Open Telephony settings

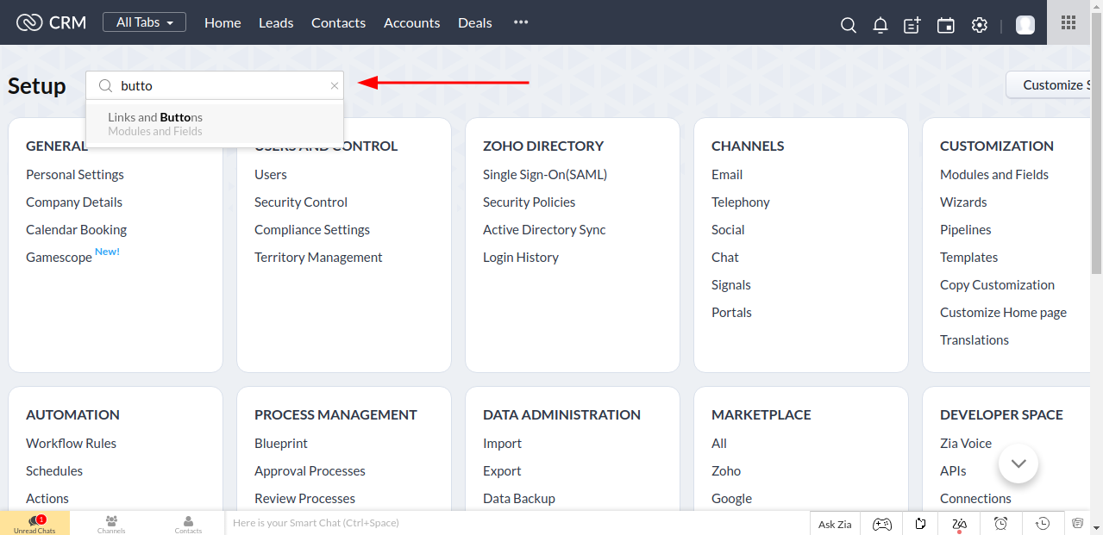[x=741, y=202]
